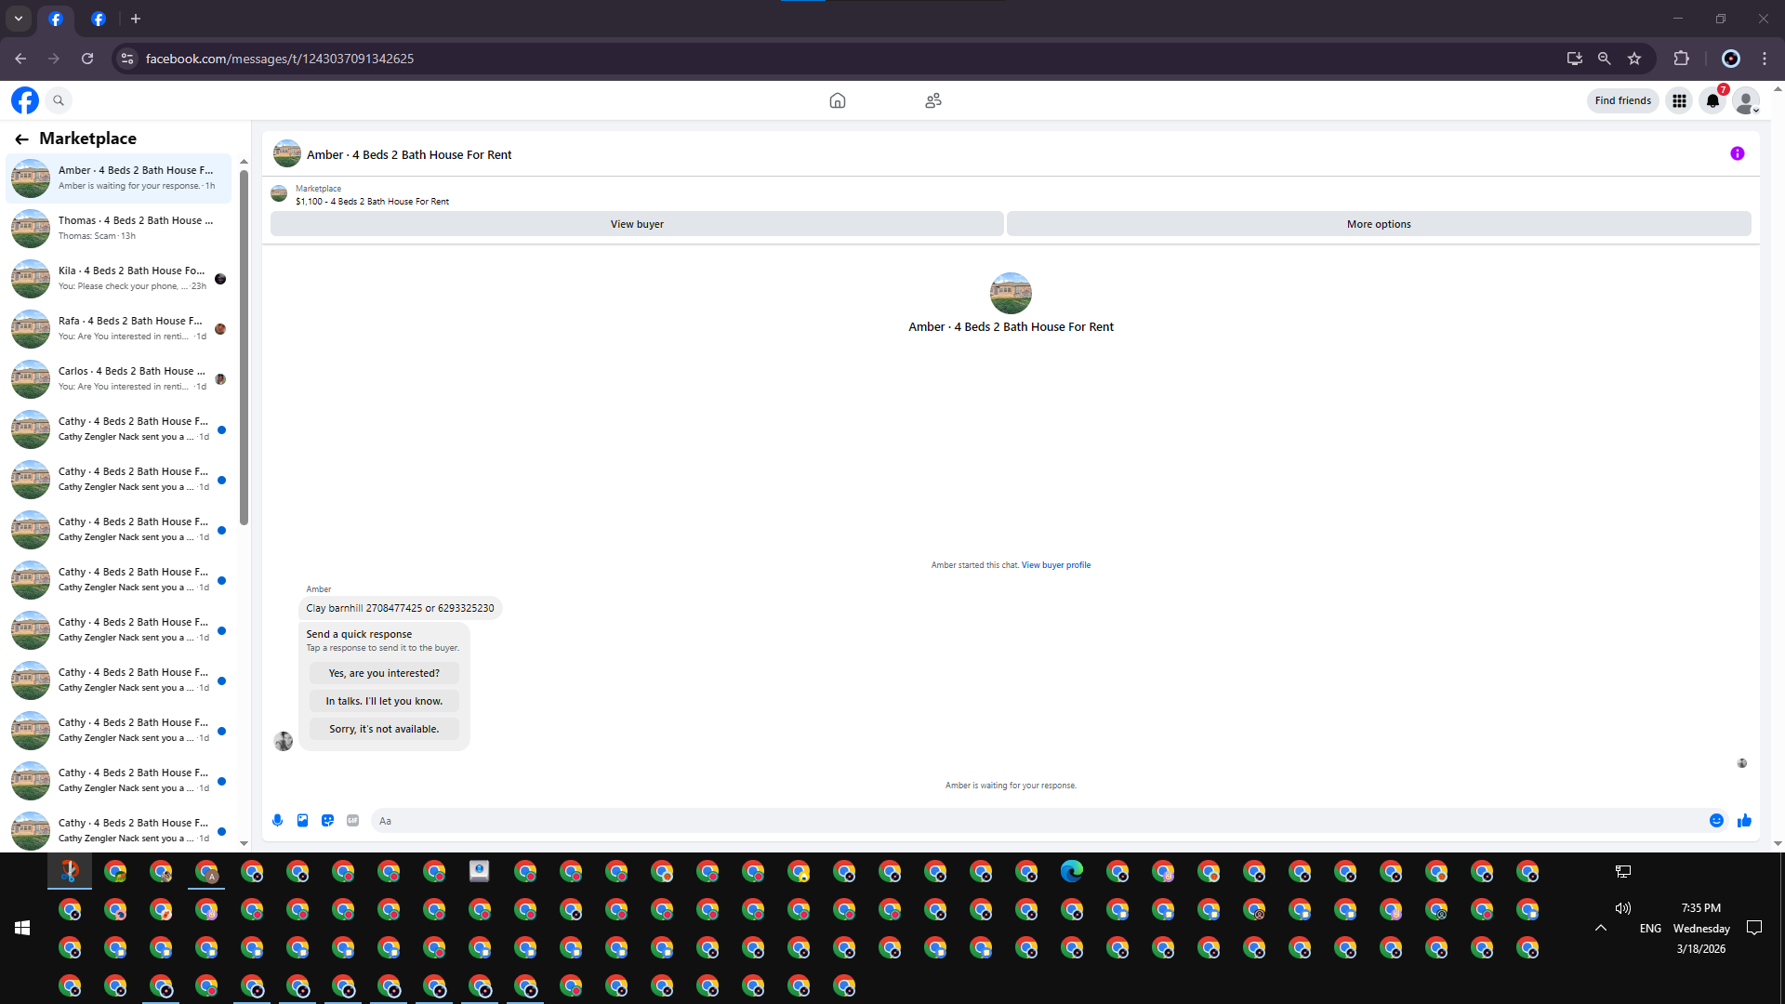Open the emoji picker in the message box

[1716, 820]
